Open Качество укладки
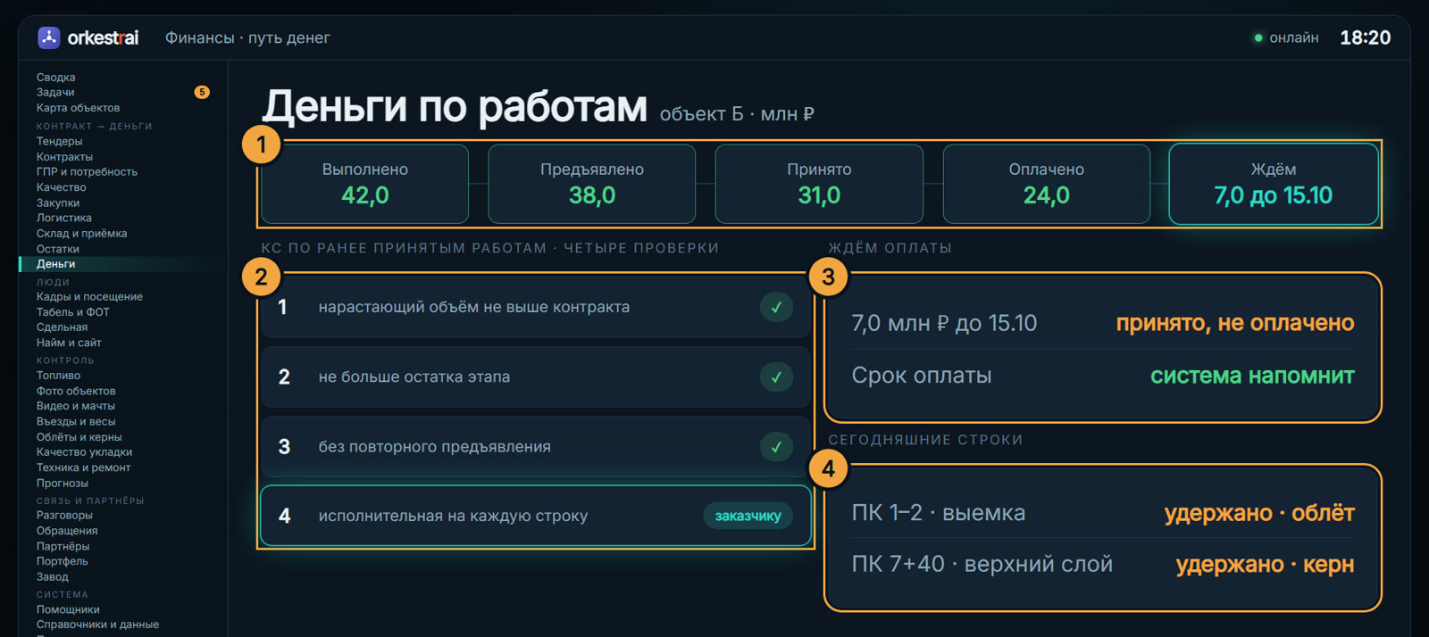The height and width of the screenshot is (637, 1429). (x=84, y=452)
